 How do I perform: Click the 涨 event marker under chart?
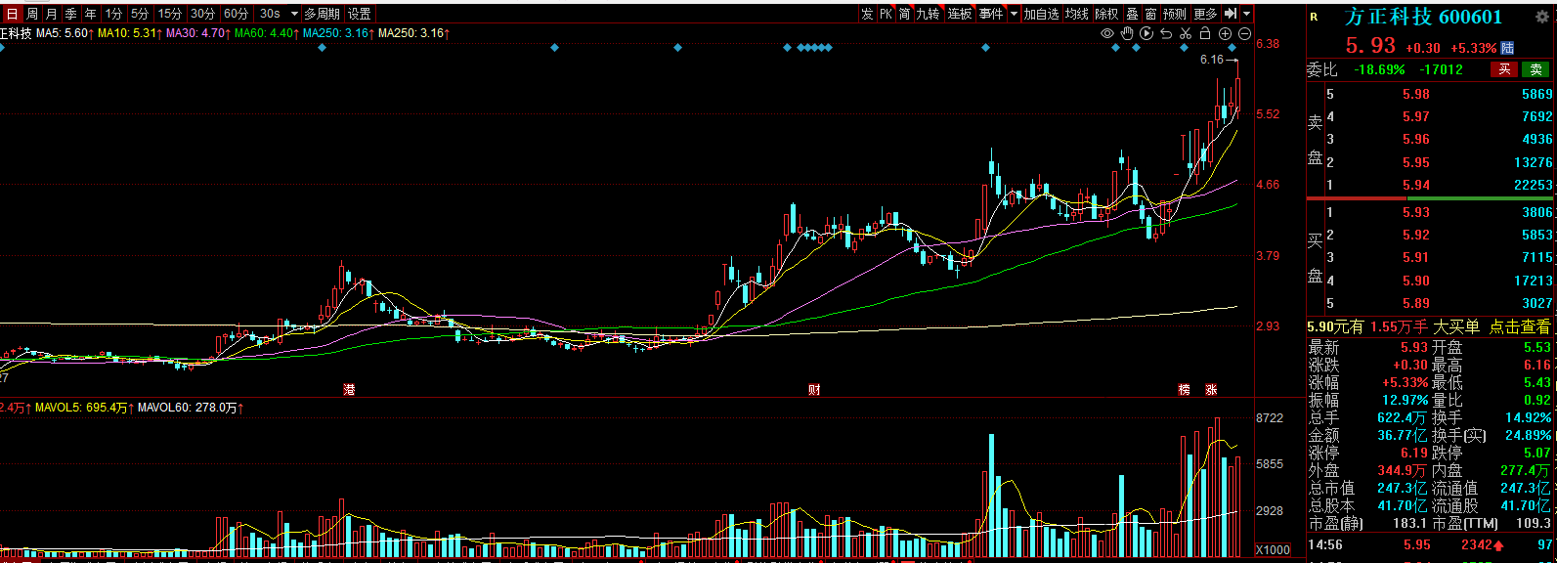[1211, 390]
